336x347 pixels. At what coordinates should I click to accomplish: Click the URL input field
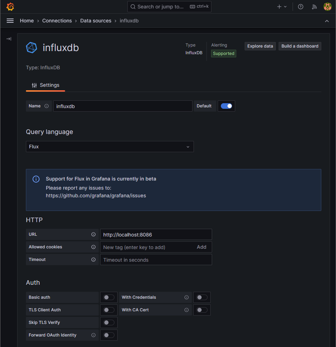156,235
